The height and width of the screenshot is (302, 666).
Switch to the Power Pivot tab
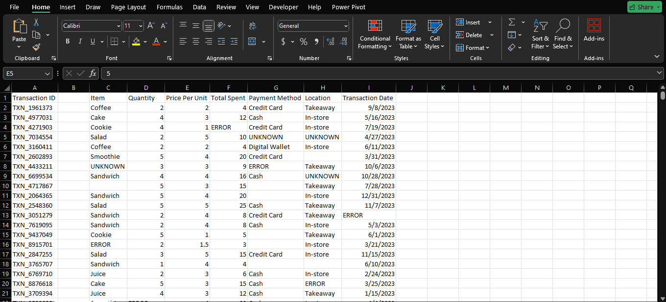pos(349,7)
